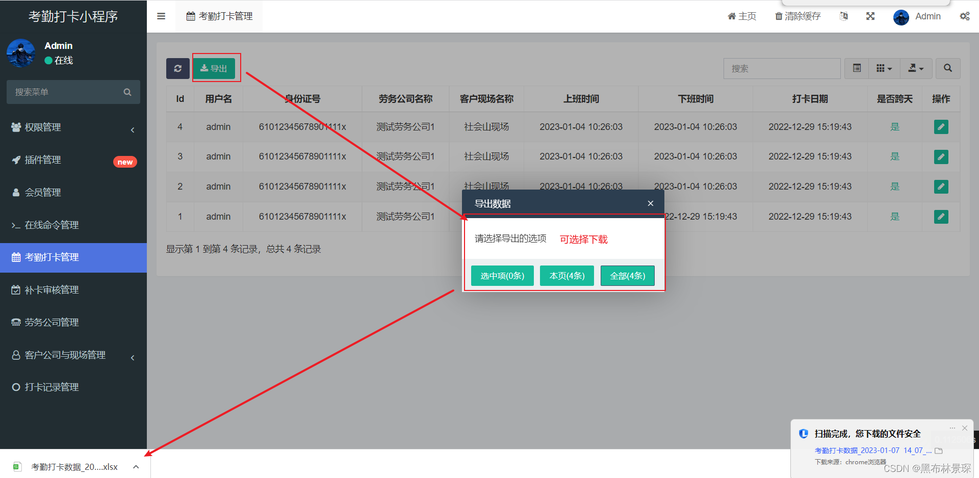Toggle fullscreen mode icon in top bar
The width and height of the screenshot is (979, 478).
coord(870,16)
